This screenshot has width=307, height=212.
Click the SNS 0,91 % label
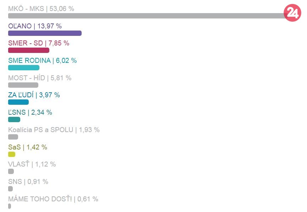pyautogui.click(x=28, y=181)
